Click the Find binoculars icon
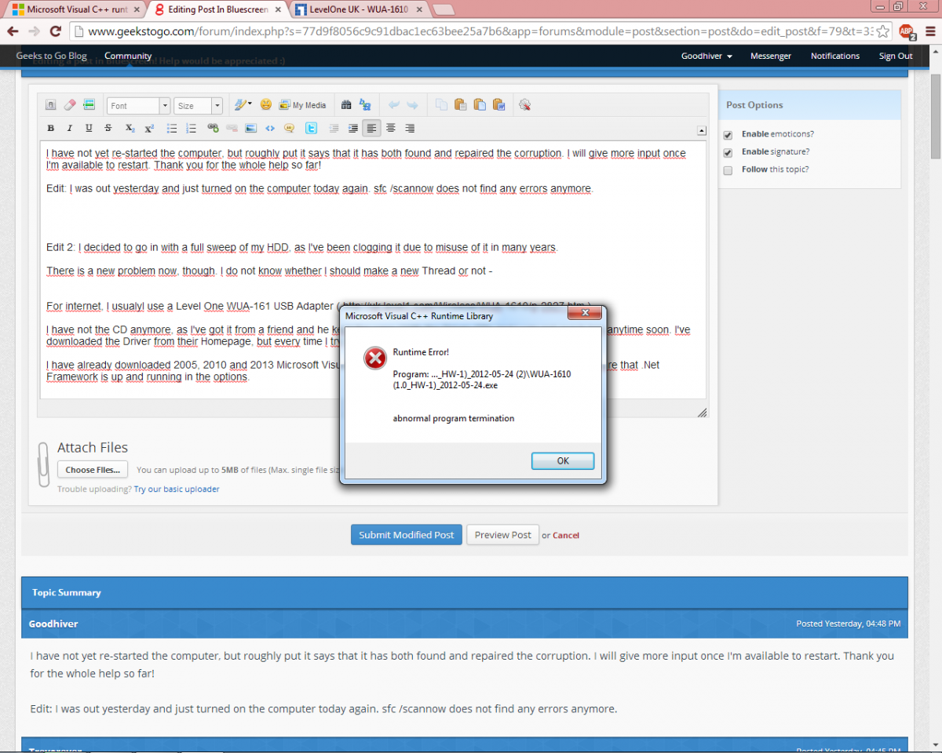This screenshot has height=753, width=942. (x=346, y=105)
